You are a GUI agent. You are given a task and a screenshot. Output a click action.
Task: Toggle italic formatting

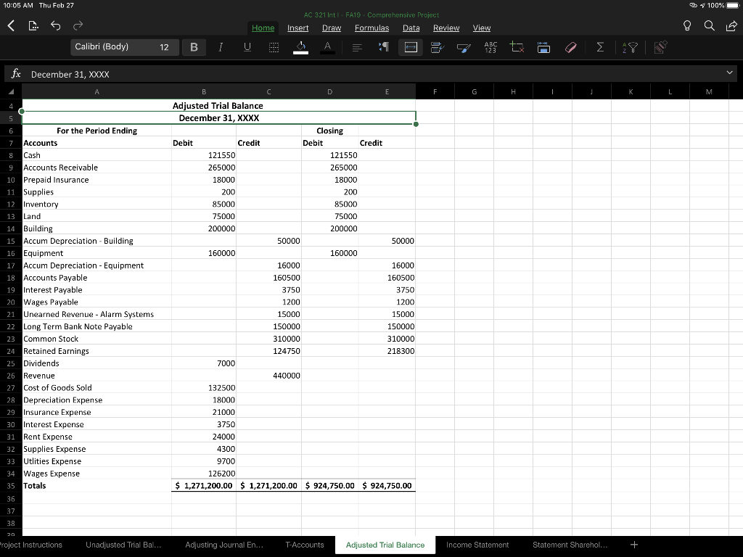pyautogui.click(x=221, y=47)
